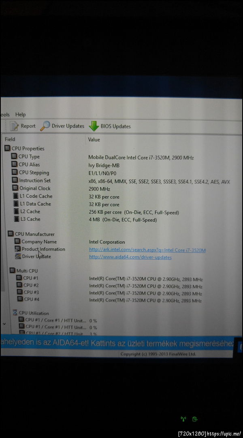Select the Company Name row icon

[x=17, y=241]
